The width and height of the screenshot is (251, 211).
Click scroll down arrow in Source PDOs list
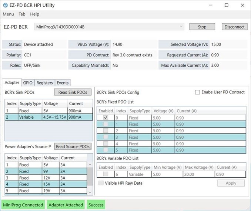[x=90, y=192]
